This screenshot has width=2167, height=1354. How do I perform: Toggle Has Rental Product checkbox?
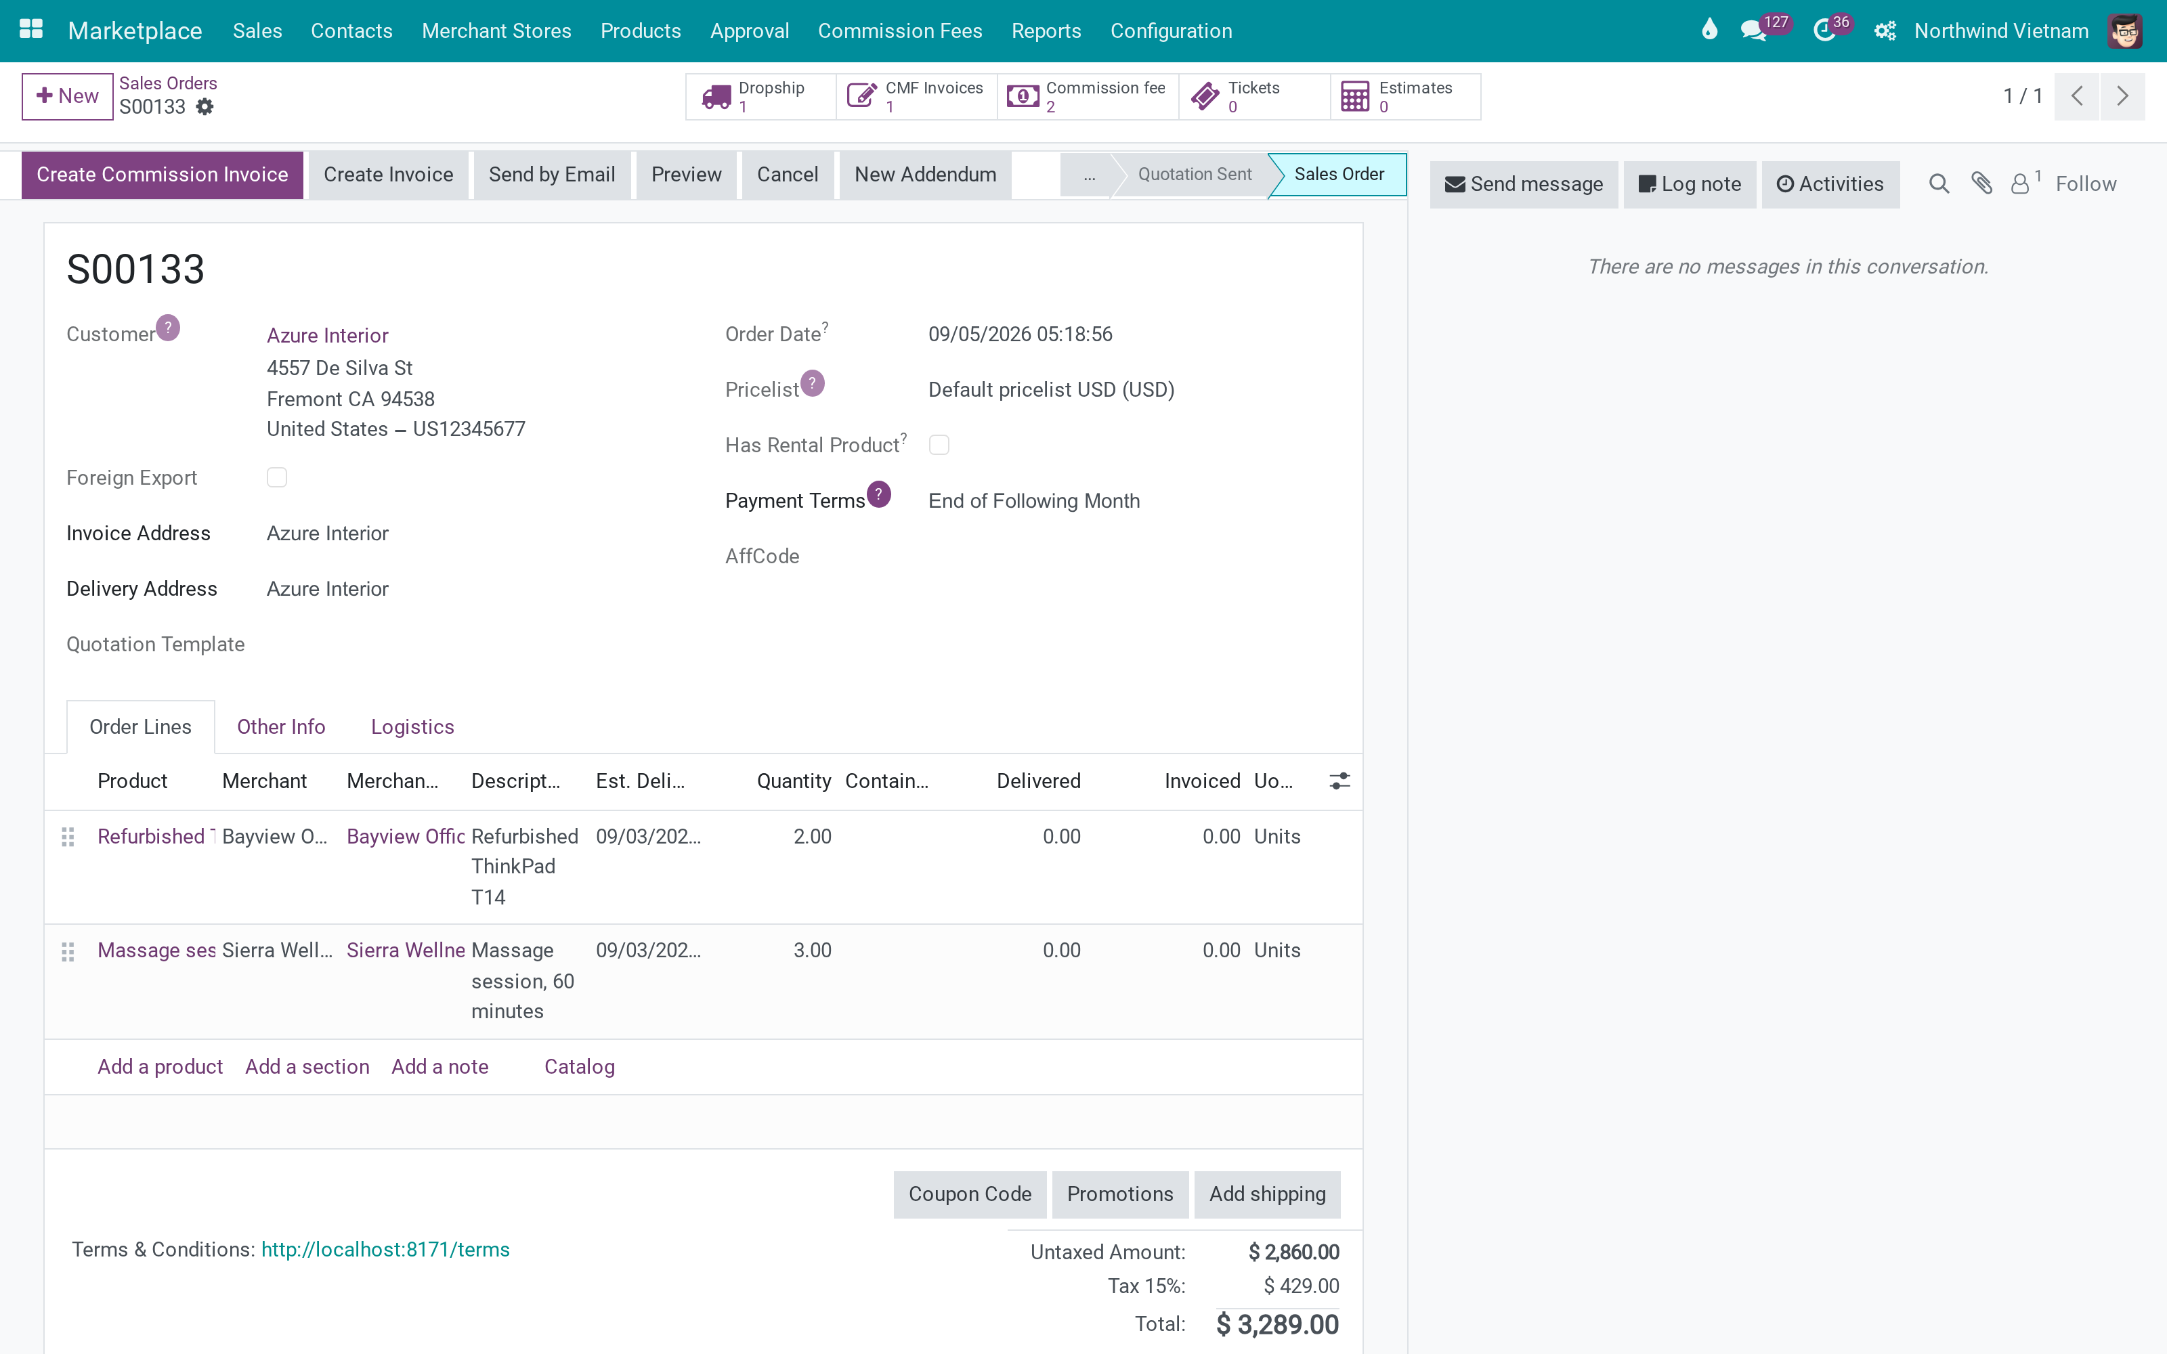(939, 445)
